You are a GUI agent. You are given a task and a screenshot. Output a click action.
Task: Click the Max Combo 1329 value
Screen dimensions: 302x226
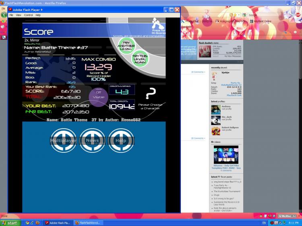(x=98, y=67)
